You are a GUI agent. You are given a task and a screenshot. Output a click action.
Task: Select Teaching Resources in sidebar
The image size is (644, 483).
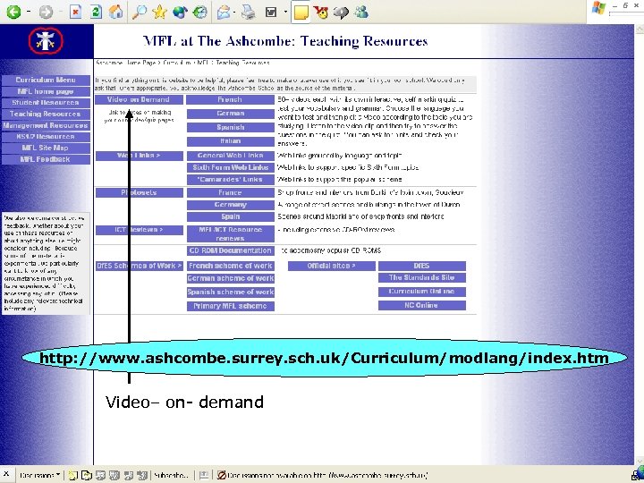(x=46, y=114)
